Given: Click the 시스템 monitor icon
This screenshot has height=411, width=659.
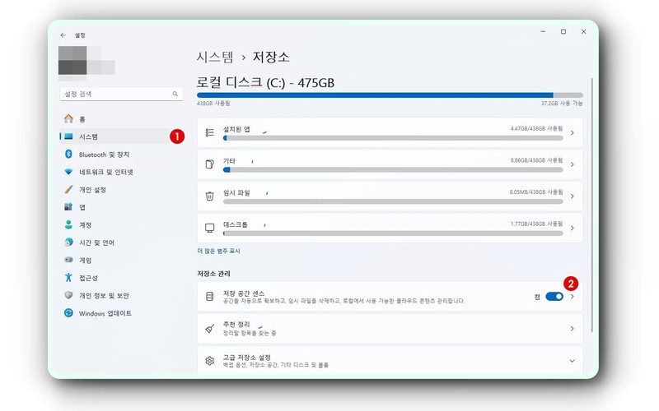Looking at the screenshot, I should (68, 136).
